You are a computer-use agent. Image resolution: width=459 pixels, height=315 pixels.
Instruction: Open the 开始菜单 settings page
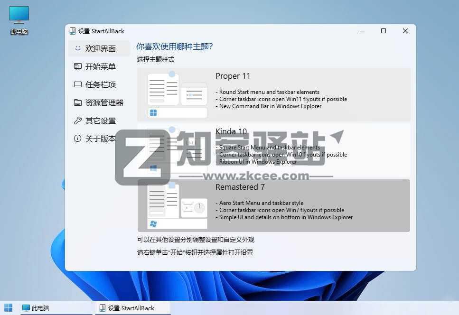coord(95,66)
